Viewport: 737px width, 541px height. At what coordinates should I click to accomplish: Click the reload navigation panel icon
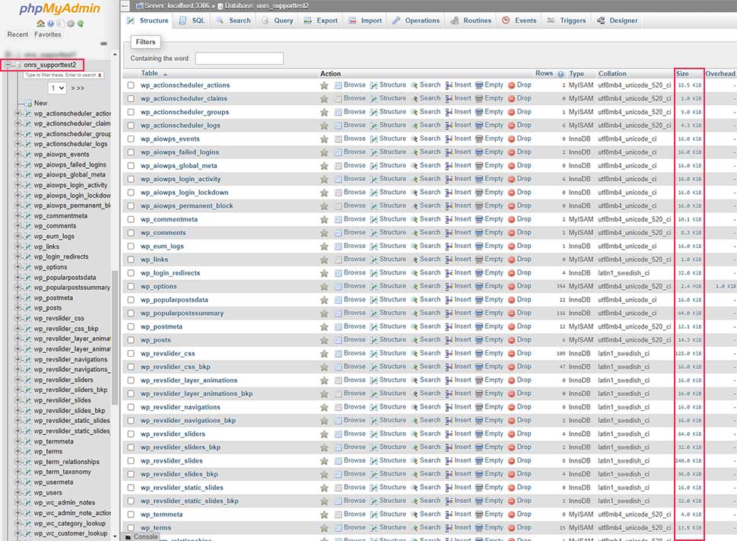point(81,24)
